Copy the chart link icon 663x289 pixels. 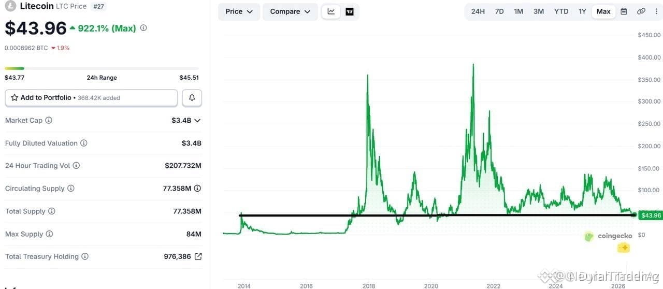tap(641, 11)
